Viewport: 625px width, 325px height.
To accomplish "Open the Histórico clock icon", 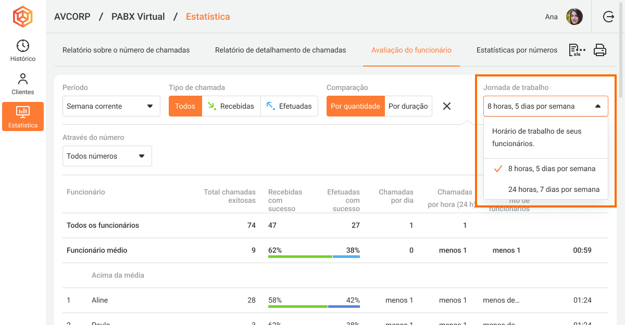I will pos(23,46).
